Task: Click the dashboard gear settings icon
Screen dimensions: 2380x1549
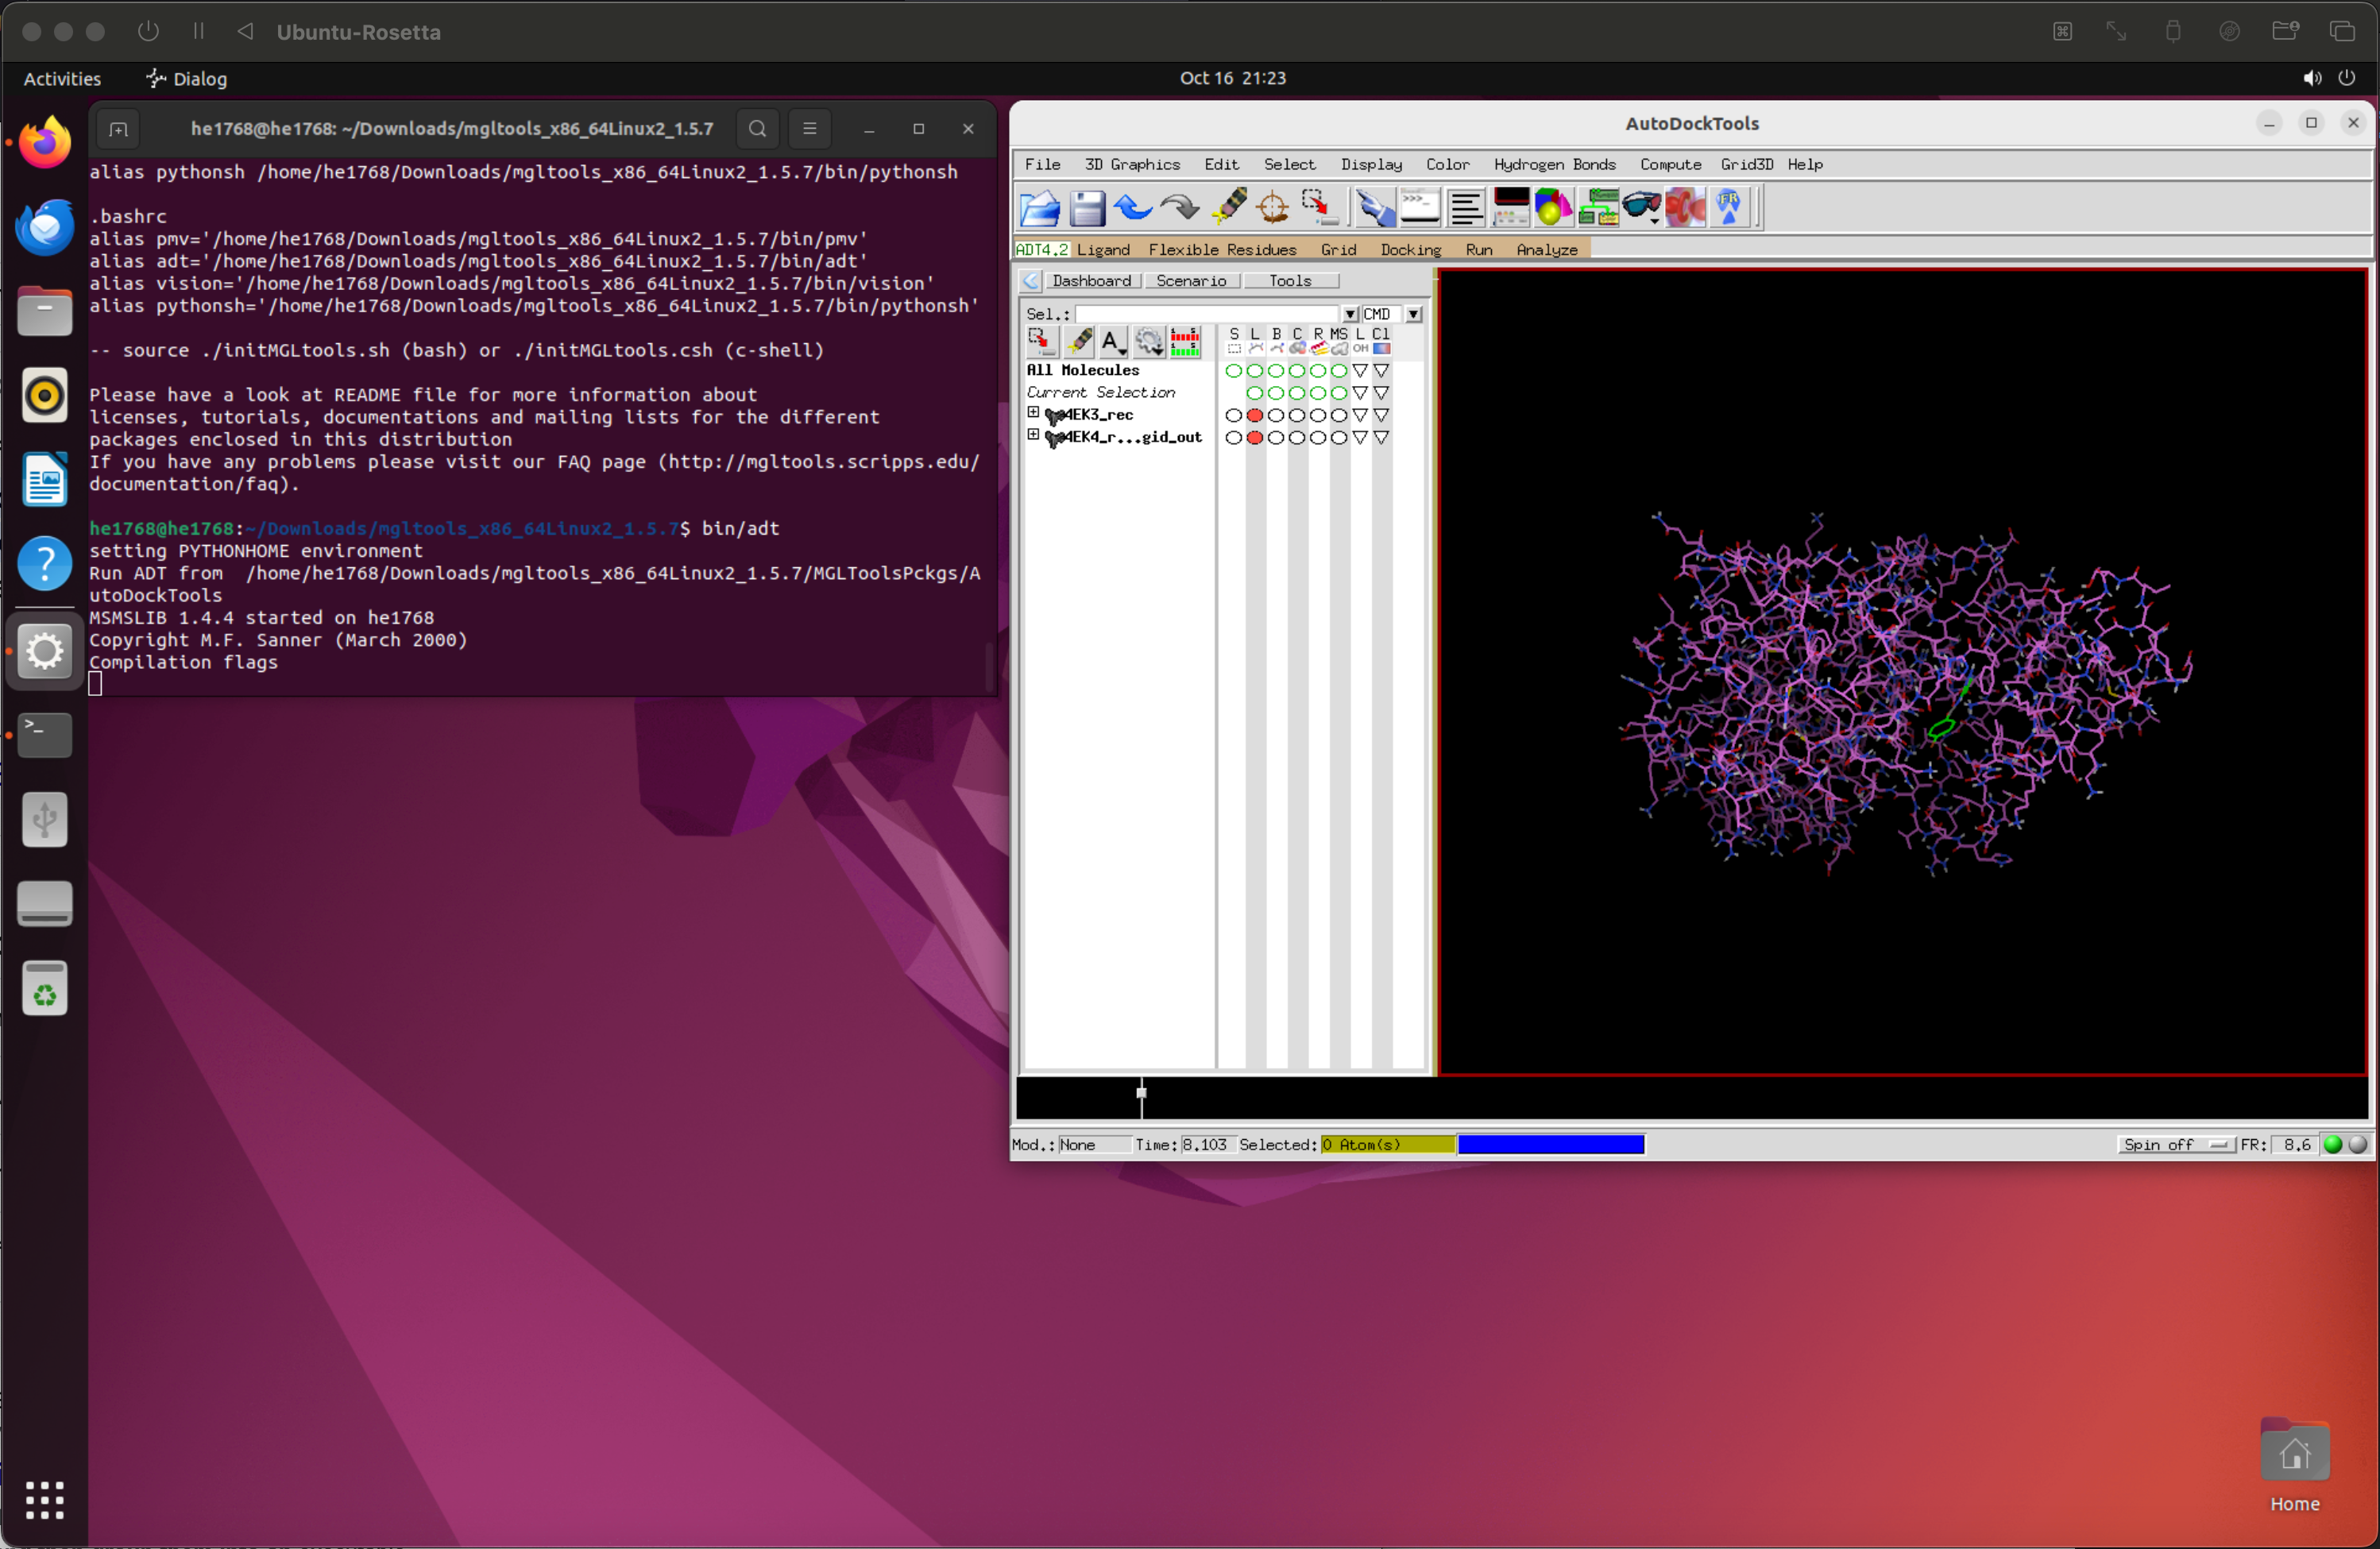Action: [x=1149, y=342]
